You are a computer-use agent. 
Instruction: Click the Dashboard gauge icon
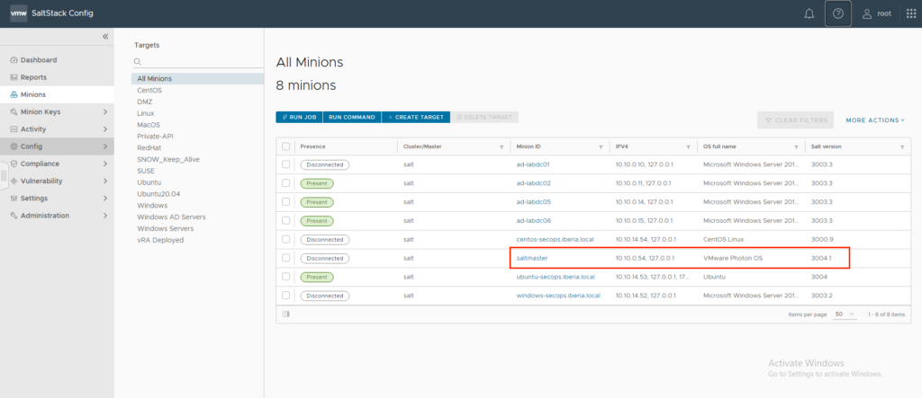[x=14, y=60]
